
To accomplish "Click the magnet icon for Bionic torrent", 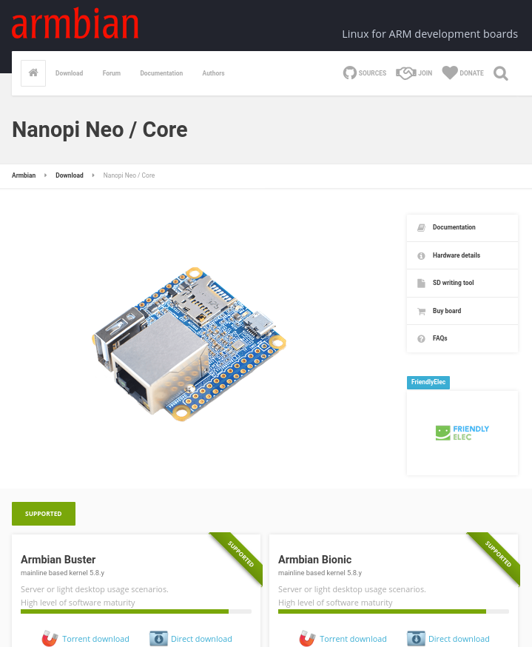I will [x=307, y=638].
